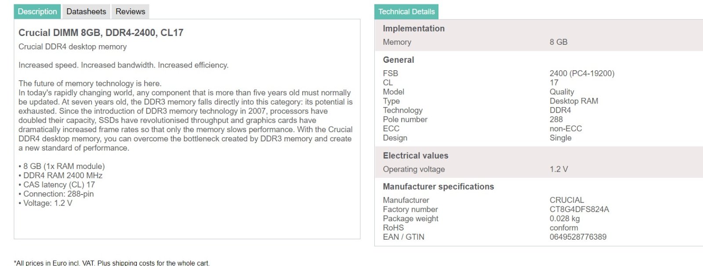703x266 pixels.
Task: Click the Crucial DDR4 desktop memory subtitle
Action: [x=72, y=47]
